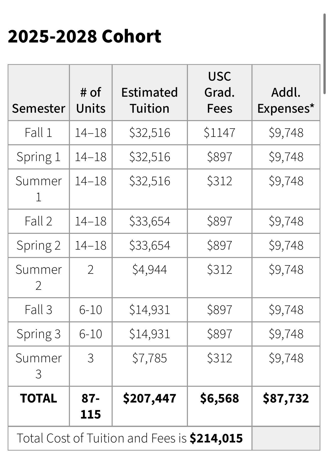This screenshot has width=328, height=458.
Task: Click the Summer 1 semester cell
Action: click(39, 189)
